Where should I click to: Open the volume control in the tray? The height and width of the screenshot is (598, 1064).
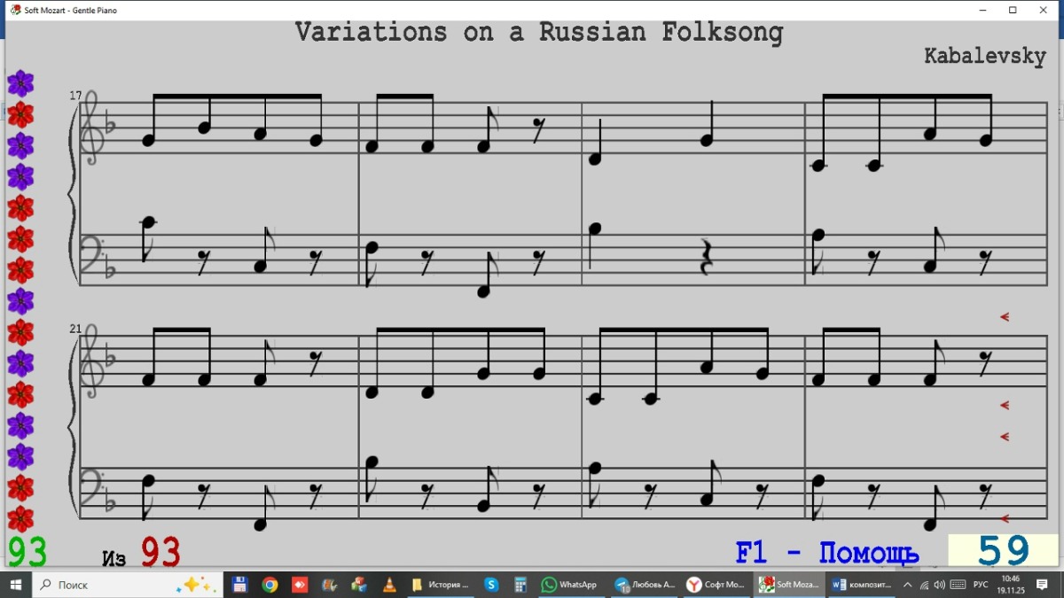941,585
